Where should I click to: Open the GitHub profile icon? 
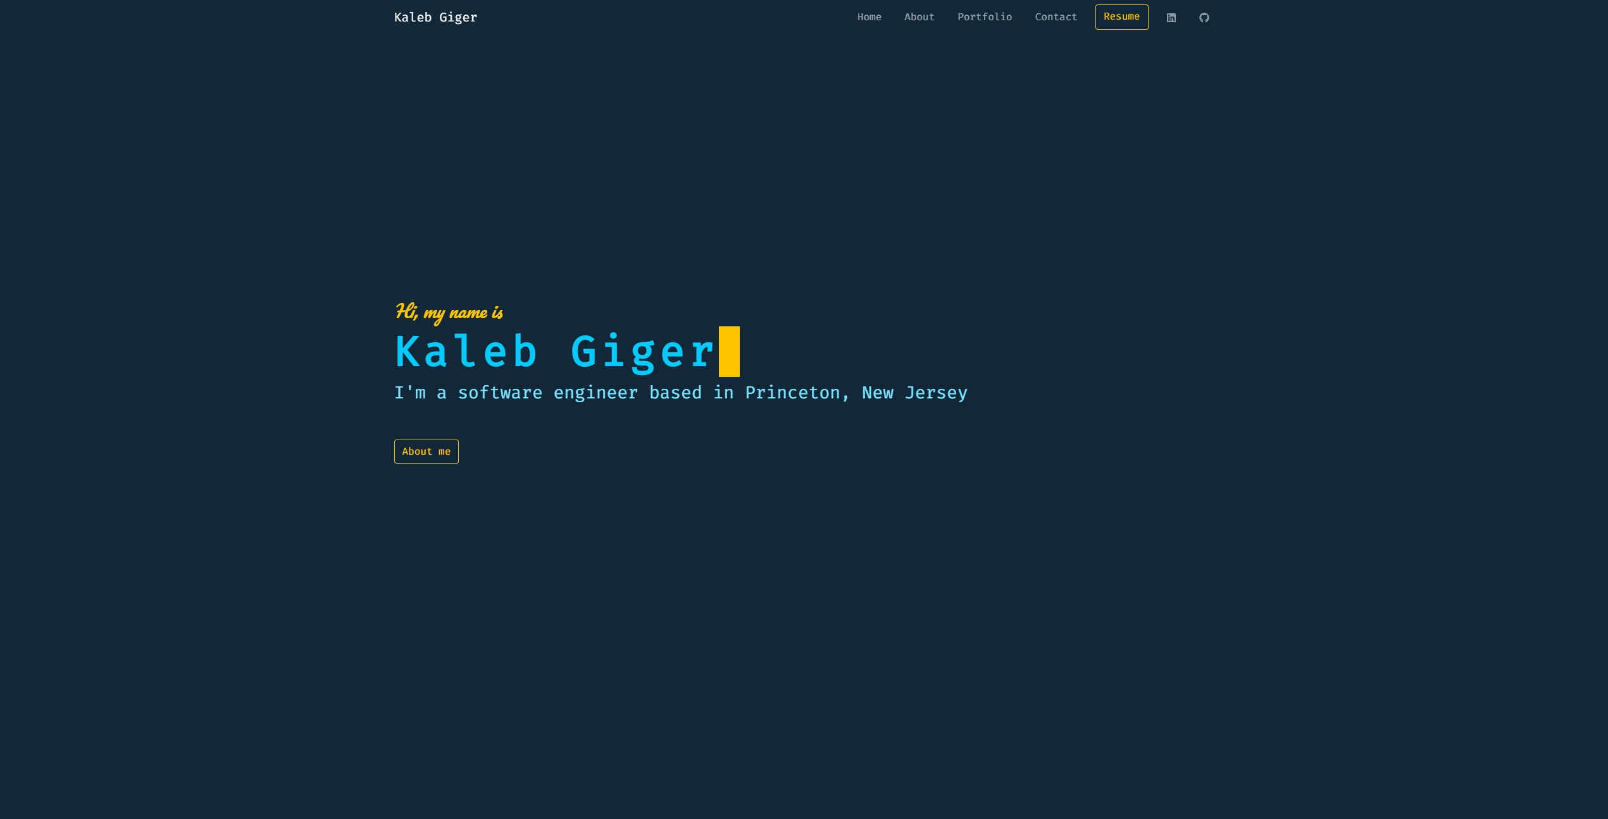pyautogui.click(x=1204, y=16)
